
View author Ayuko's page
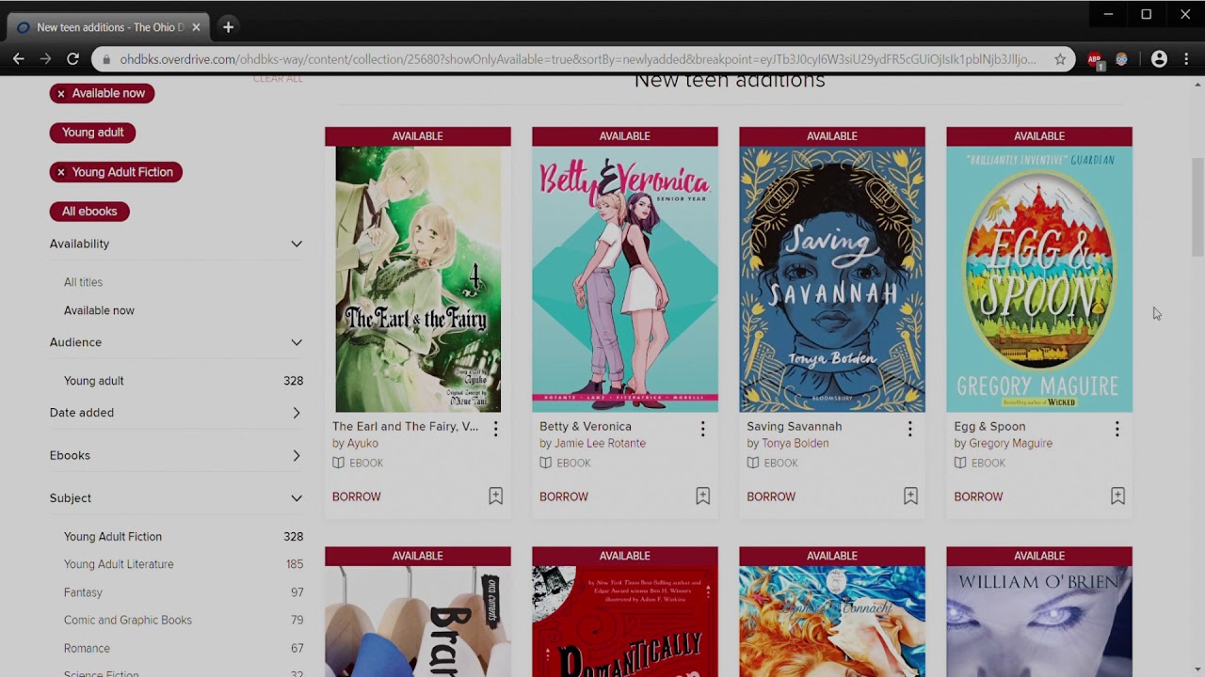(x=361, y=444)
